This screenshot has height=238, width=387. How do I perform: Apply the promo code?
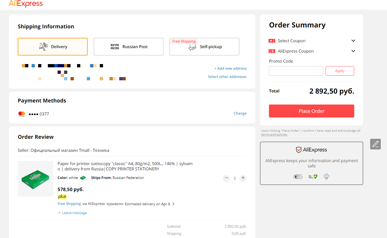[340, 71]
